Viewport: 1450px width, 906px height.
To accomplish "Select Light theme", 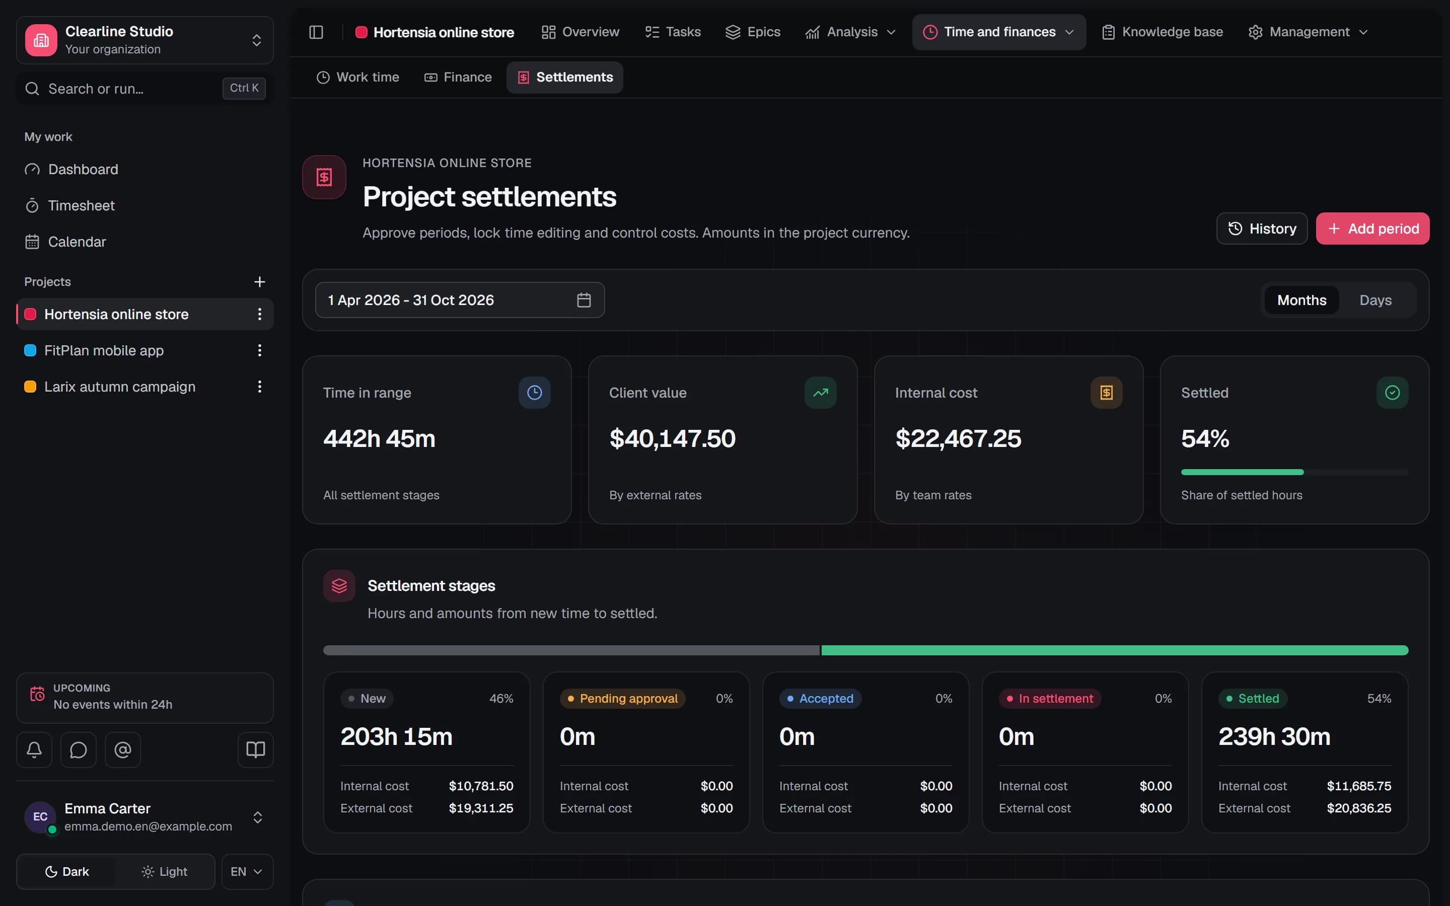I will (164, 871).
